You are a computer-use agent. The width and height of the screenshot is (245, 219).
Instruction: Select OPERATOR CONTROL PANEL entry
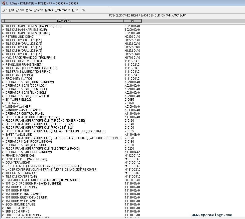pos(25,114)
